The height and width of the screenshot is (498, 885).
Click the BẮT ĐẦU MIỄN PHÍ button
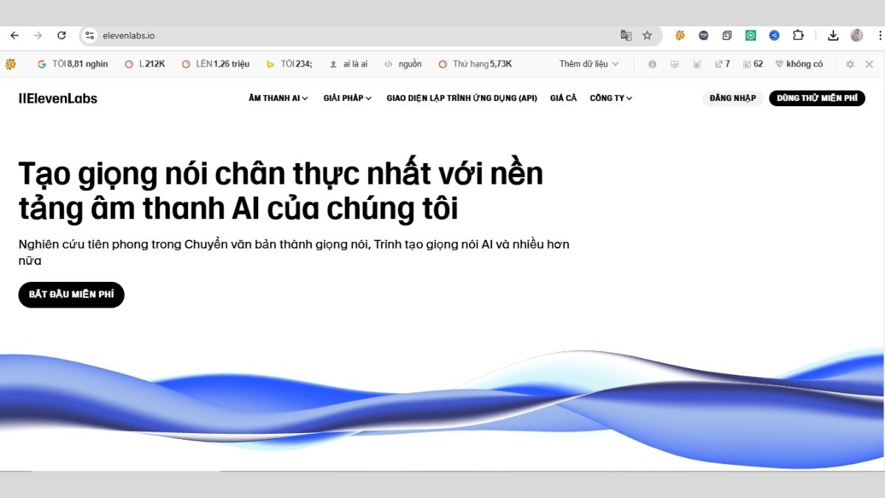click(x=72, y=294)
